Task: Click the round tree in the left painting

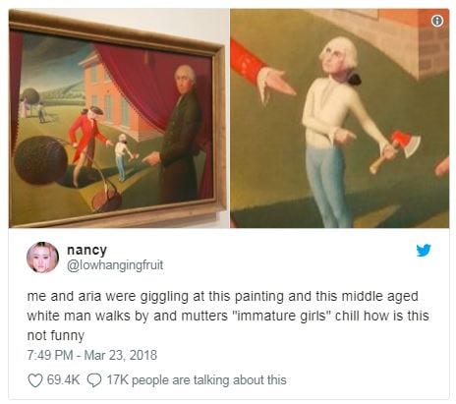Action: 40,160
